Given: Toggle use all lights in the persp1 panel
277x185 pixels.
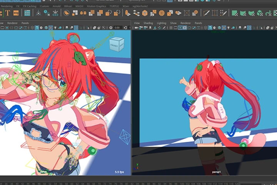Looking at the screenshot, I should click(229, 28).
